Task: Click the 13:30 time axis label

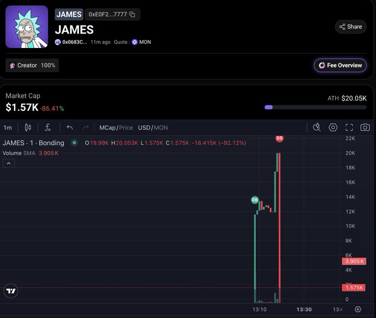Action: tap(304, 309)
